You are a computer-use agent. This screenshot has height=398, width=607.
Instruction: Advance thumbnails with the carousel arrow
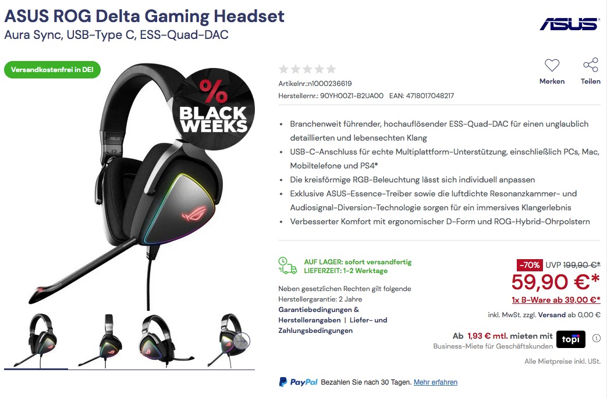242,341
